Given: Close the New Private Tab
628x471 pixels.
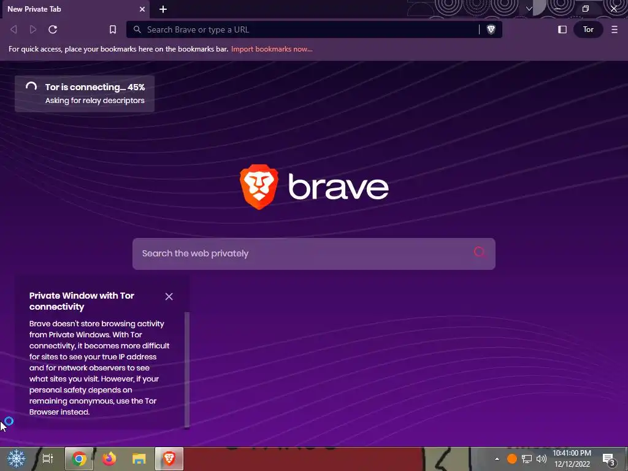Looking at the screenshot, I should [x=142, y=9].
